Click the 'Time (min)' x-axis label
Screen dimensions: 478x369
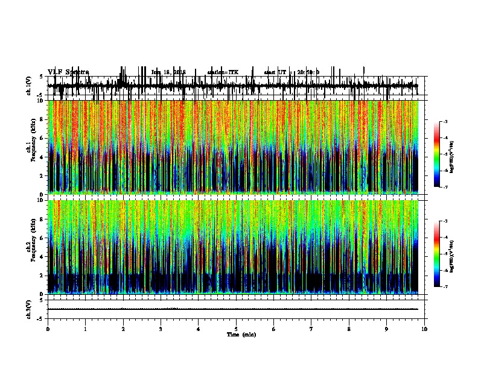click(x=241, y=335)
